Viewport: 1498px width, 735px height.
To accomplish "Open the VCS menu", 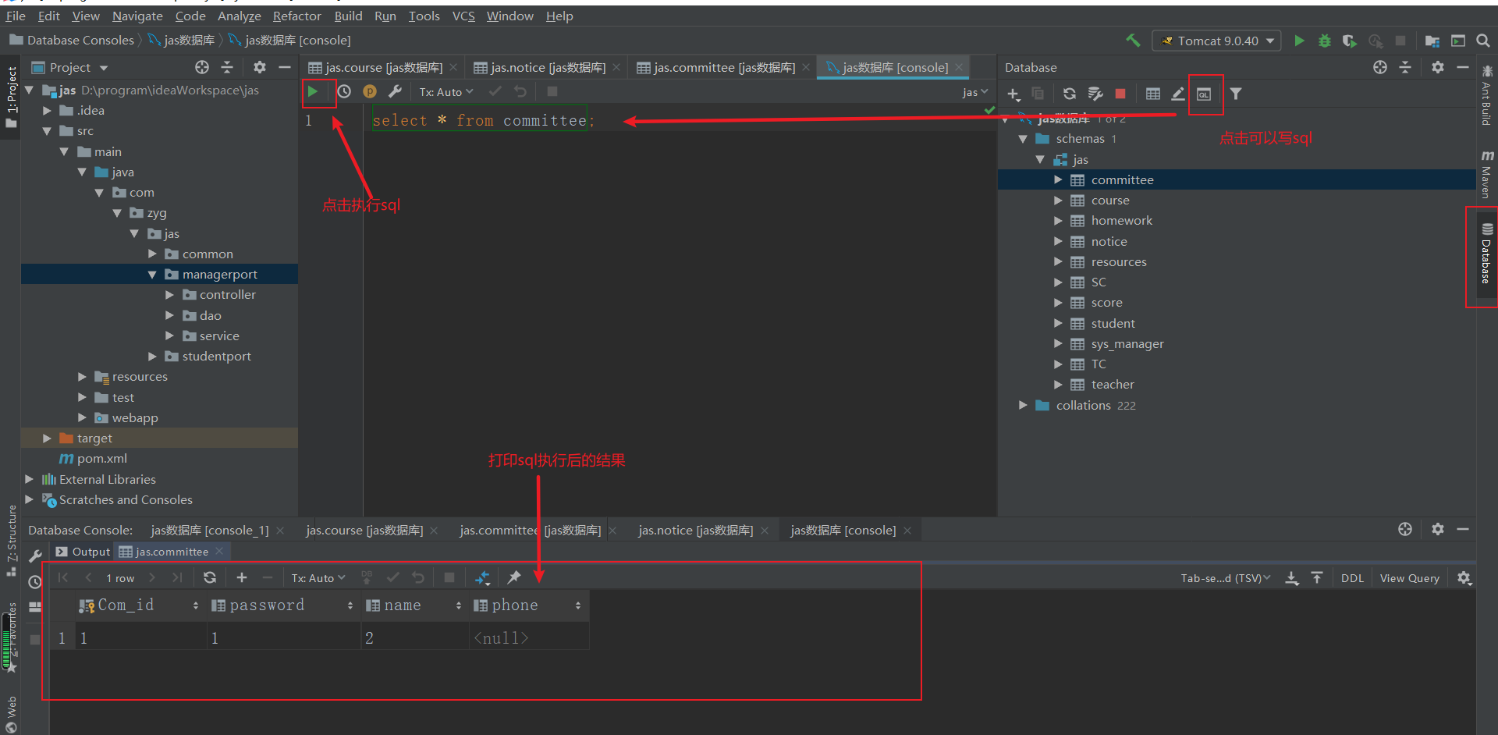I will pos(463,16).
